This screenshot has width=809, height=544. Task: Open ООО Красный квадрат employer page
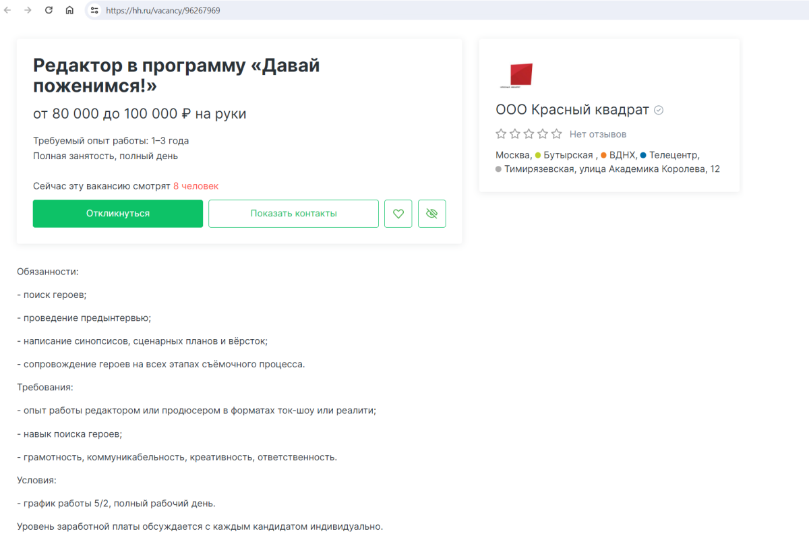click(x=572, y=110)
